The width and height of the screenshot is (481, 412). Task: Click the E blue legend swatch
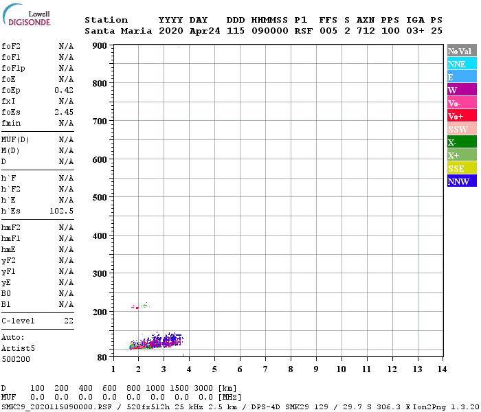click(x=462, y=77)
